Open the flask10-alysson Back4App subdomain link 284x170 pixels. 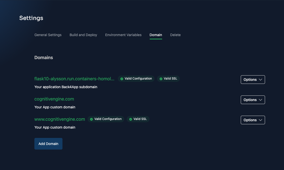click(74, 79)
